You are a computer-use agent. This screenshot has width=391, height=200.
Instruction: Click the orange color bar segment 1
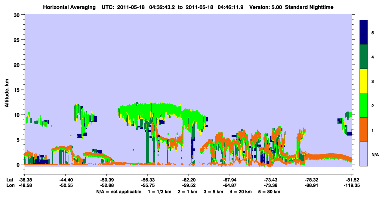[364, 130]
